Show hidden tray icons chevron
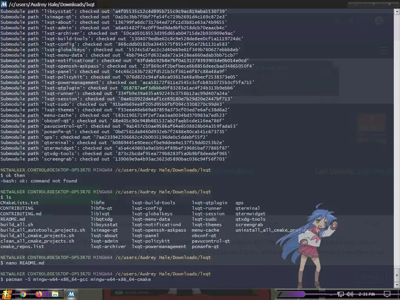The image size is (400, 300). (331, 295)
